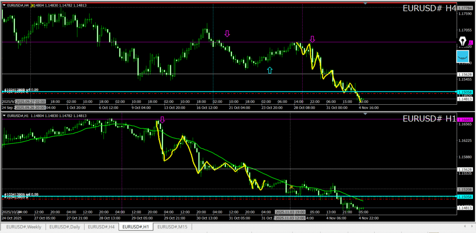Click the magenta down arrow on H1 chart
The height and width of the screenshot is (233, 476).
[162, 120]
